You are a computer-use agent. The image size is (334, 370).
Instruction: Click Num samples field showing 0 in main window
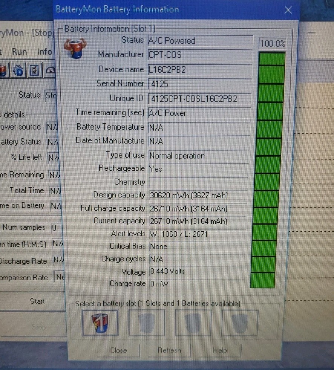click(x=57, y=228)
